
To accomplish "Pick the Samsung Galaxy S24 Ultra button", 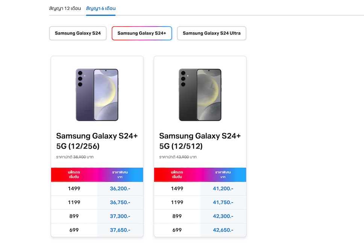I will [x=211, y=33].
